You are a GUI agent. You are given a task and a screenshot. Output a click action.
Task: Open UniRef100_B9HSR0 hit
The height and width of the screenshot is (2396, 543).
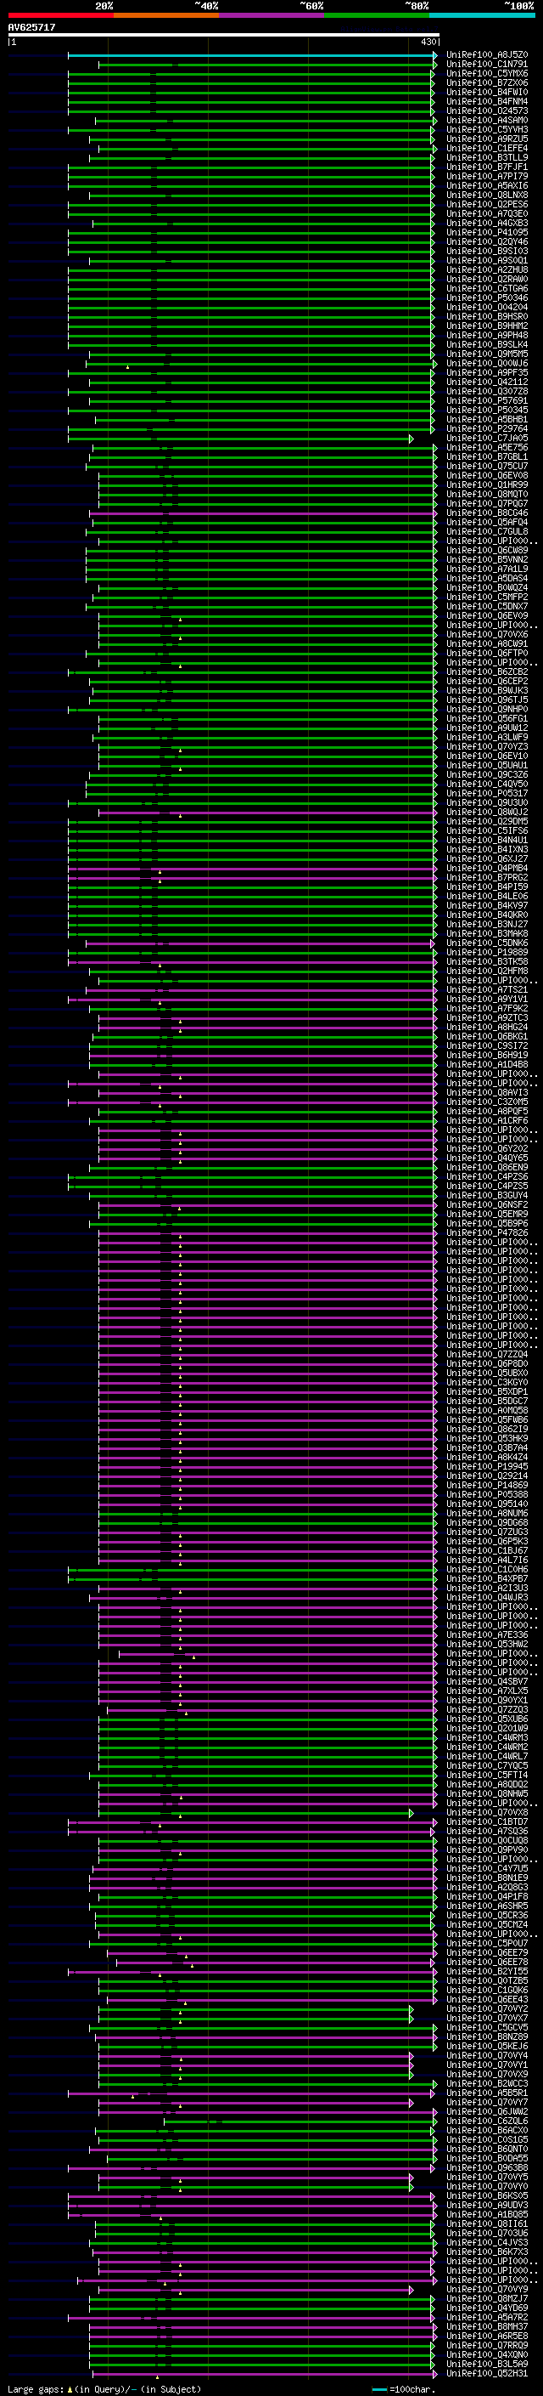coord(486,316)
